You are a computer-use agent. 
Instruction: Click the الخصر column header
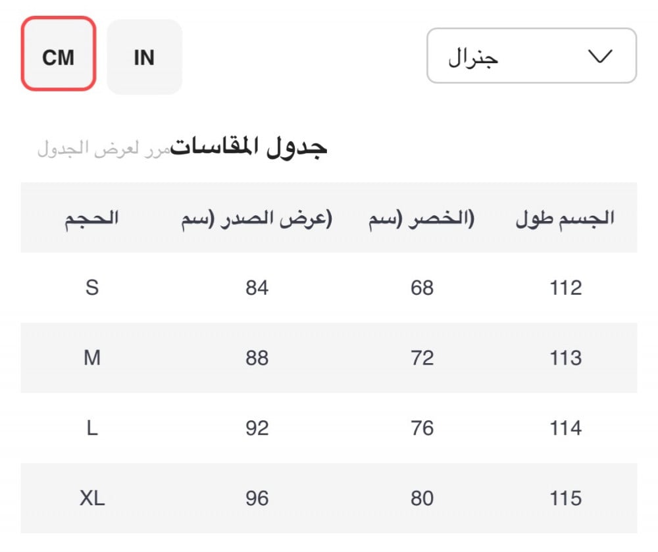click(x=422, y=218)
